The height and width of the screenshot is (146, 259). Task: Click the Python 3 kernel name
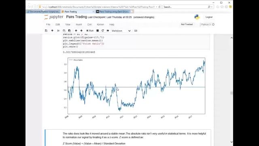pos(206,24)
